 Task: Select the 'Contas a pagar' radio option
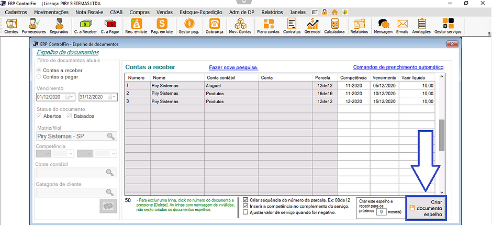(39, 77)
